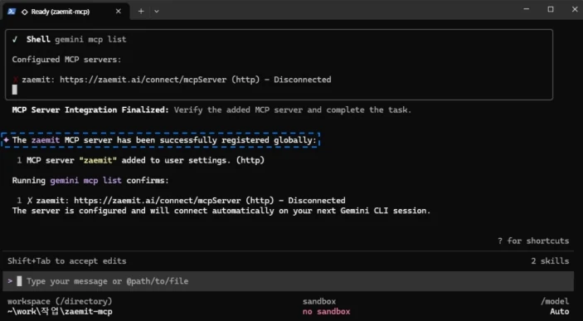Click 'Shift+Tab to accept edits' hint
Image resolution: width=583 pixels, height=321 pixels.
pos(67,261)
